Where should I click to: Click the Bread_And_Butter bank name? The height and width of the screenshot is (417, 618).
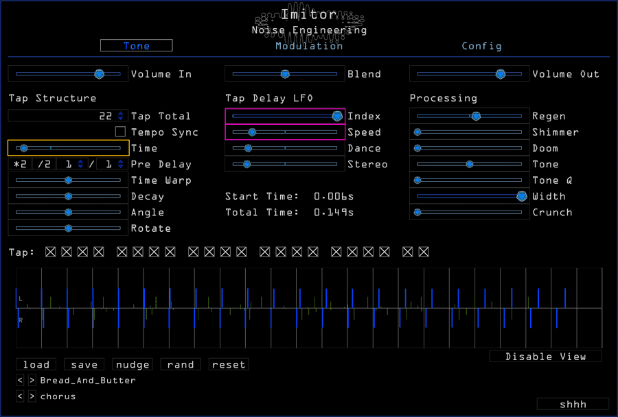tap(88, 381)
